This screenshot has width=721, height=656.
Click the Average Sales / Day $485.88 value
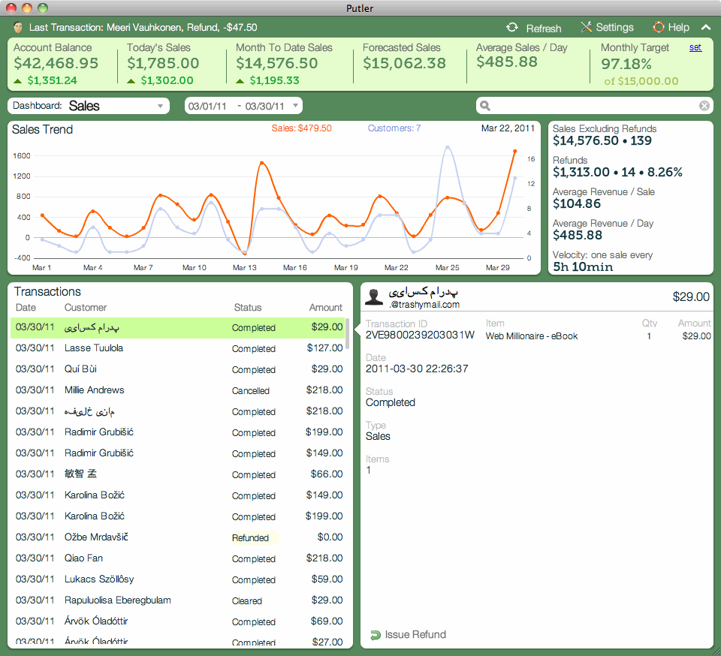pos(507,62)
